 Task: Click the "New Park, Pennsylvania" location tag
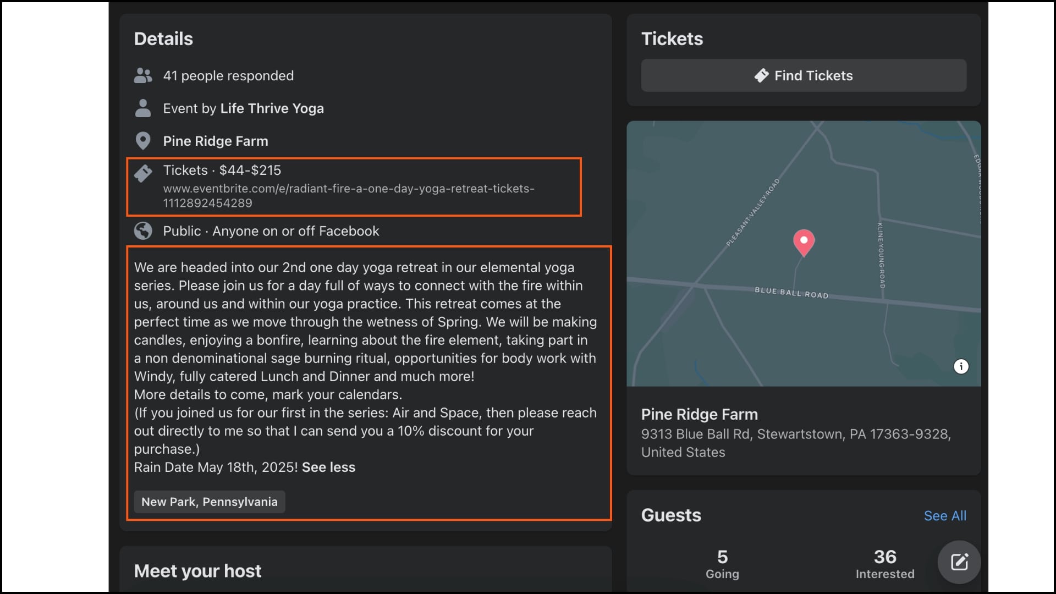[x=209, y=502]
